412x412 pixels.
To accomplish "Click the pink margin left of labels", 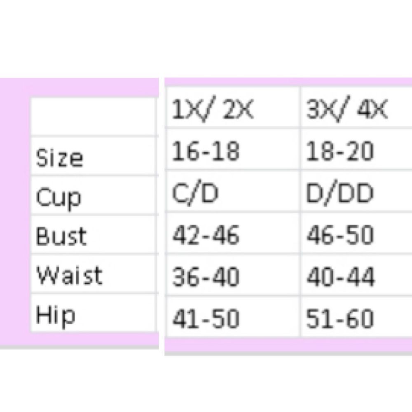I will pyautogui.click(x=14, y=214).
